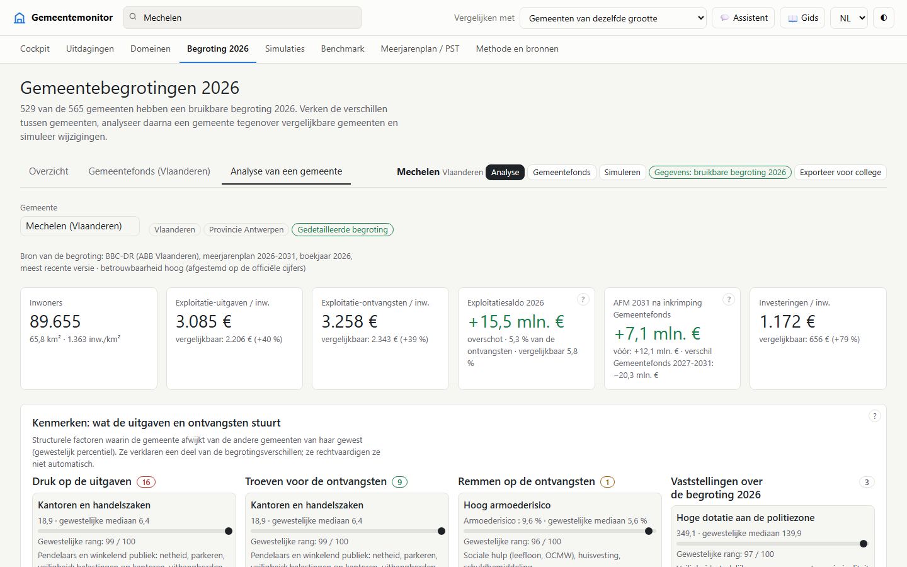The image size is (907, 567).
Task: Open the Uitdagingen tab
Action: tap(90, 49)
